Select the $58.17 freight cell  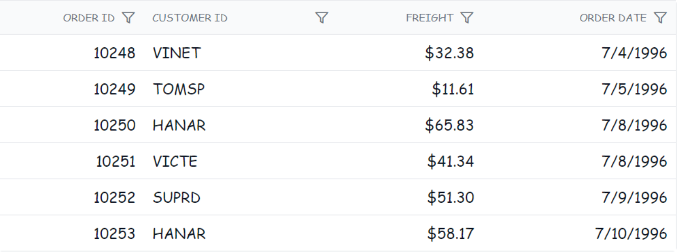point(450,234)
